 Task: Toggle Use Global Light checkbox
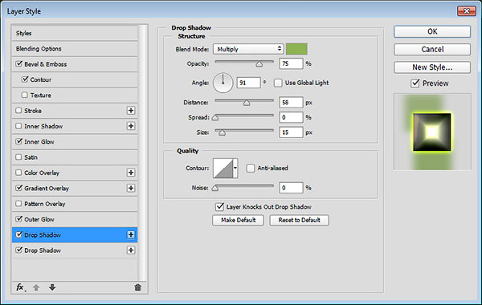278,83
